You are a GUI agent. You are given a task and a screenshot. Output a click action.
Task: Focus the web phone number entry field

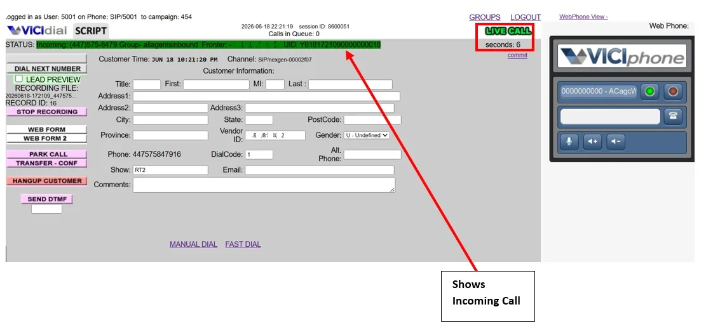[610, 116]
